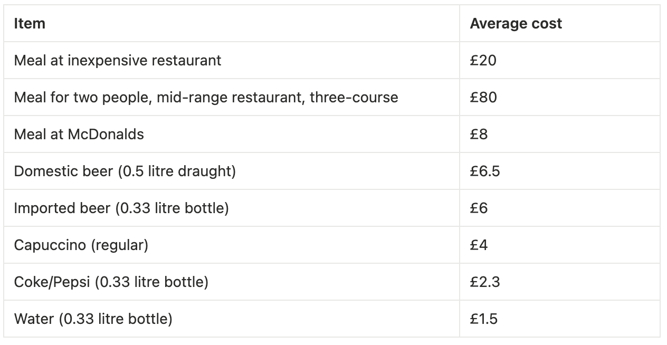Click the £8 cost cell
The height and width of the screenshot is (345, 667).
pyautogui.click(x=479, y=135)
